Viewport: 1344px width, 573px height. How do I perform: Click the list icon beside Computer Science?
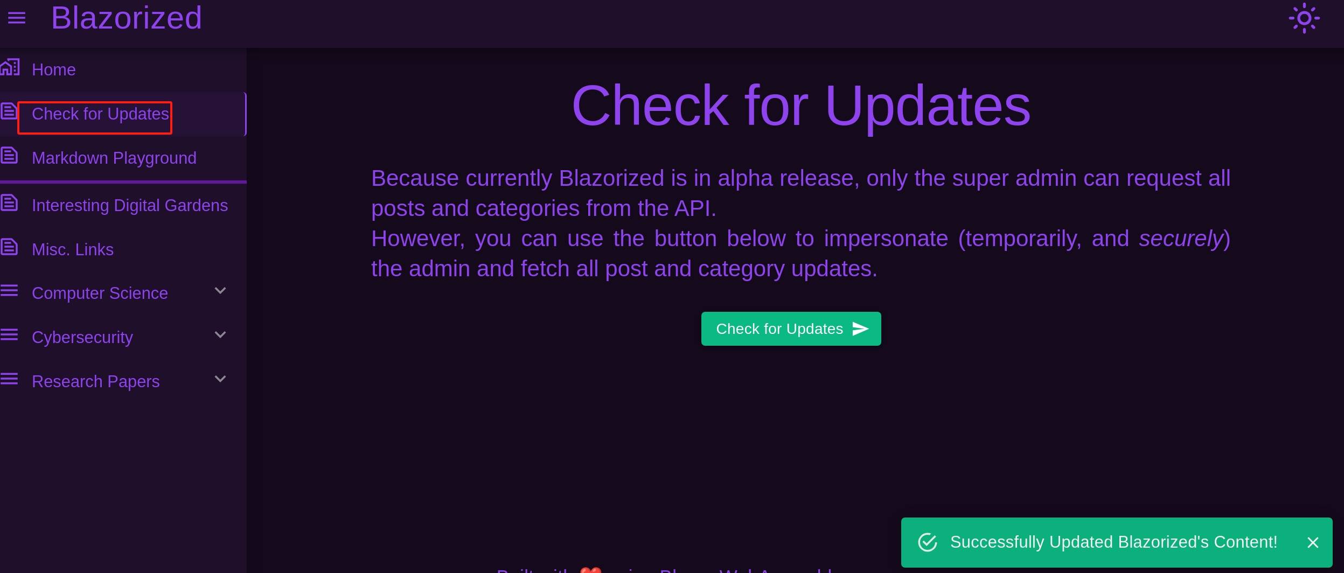pos(9,290)
